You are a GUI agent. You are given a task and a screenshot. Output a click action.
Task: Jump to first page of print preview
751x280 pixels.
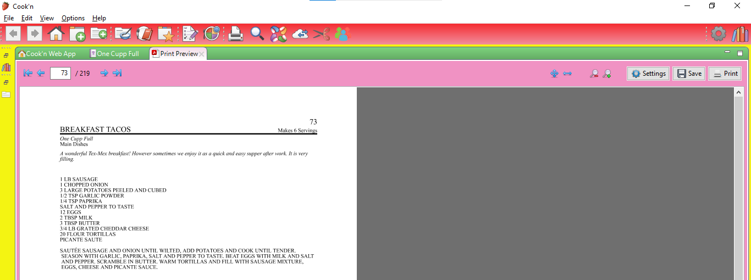click(x=28, y=73)
